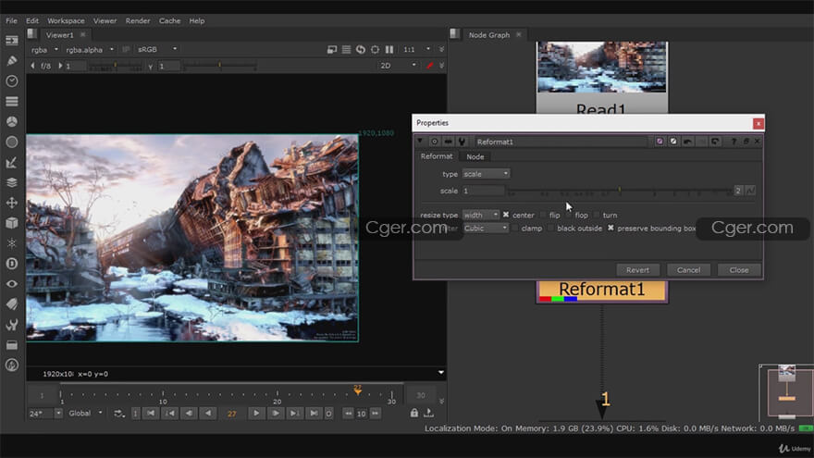The width and height of the screenshot is (814, 458).
Task: Switch to the Node tab in Properties
Action: coord(475,156)
